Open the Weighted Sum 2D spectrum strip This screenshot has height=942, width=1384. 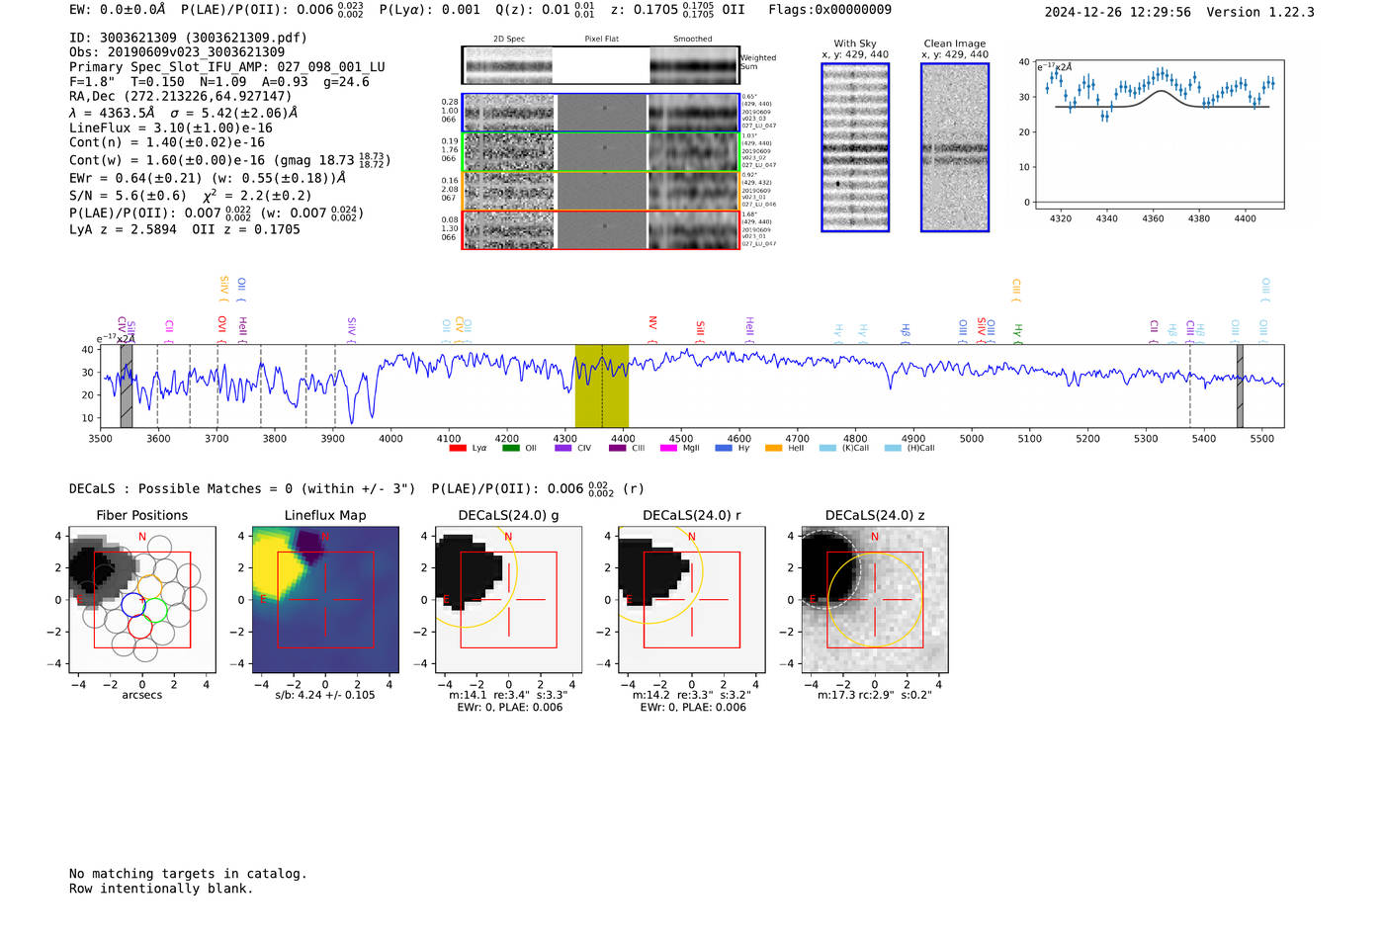(x=601, y=65)
